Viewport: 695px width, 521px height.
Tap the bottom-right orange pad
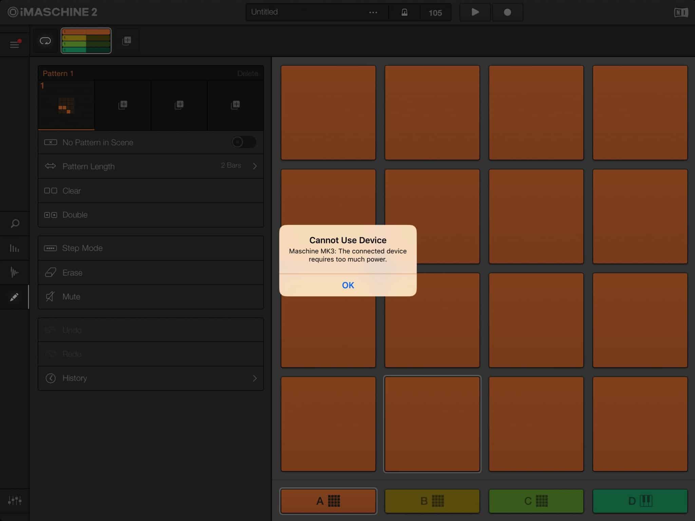tap(640, 424)
